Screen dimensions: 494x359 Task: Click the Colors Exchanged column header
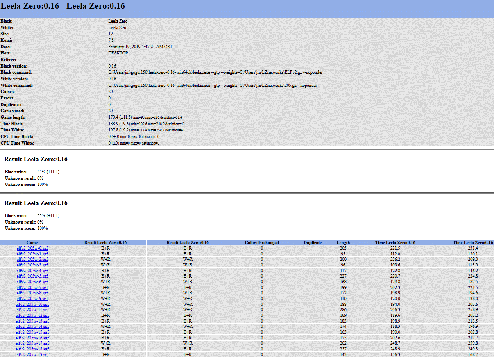[261, 242]
